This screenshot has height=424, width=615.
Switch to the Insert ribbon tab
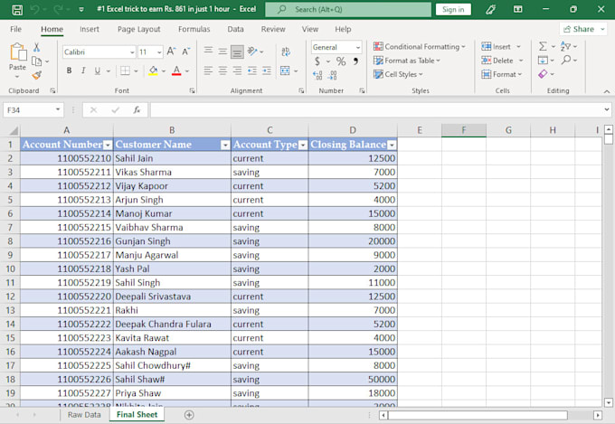click(90, 29)
